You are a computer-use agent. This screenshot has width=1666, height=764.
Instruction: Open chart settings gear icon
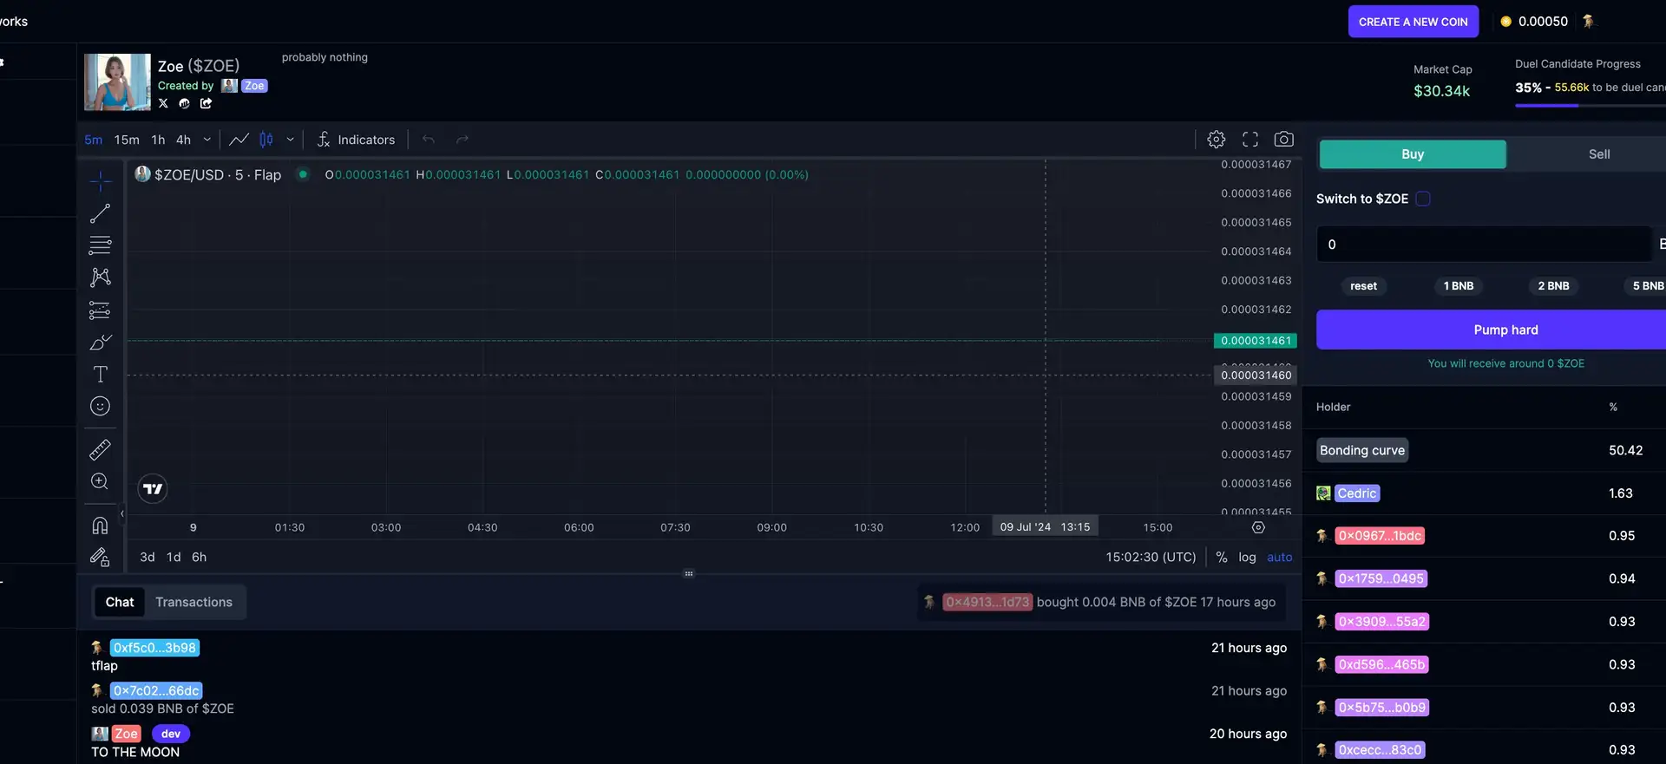click(x=1216, y=140)
